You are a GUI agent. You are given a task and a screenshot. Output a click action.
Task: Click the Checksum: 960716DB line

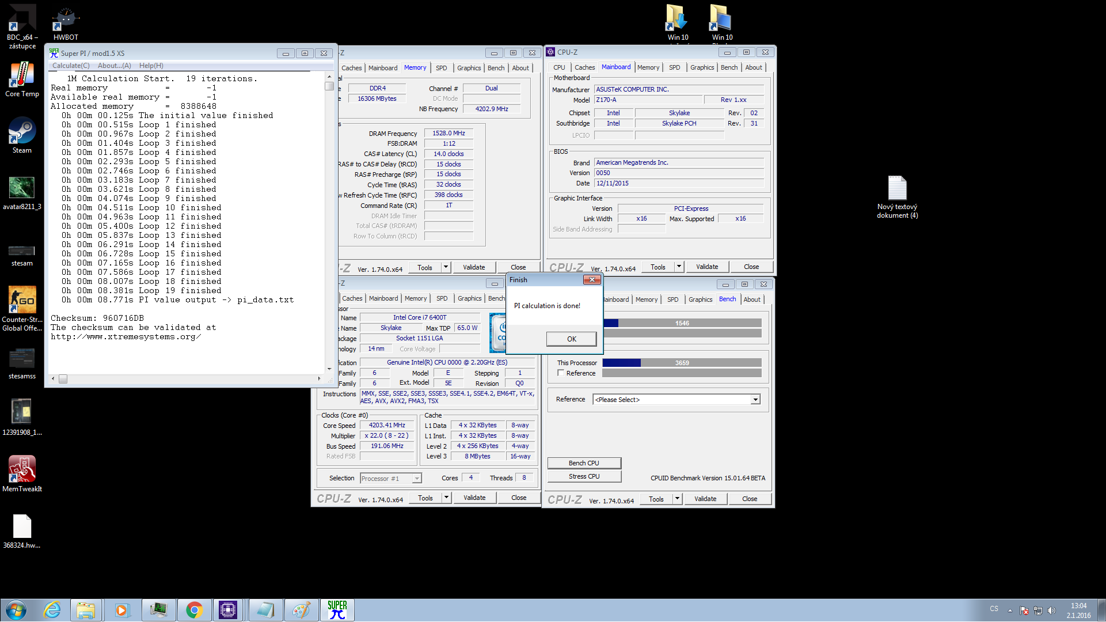pos(97,318)
